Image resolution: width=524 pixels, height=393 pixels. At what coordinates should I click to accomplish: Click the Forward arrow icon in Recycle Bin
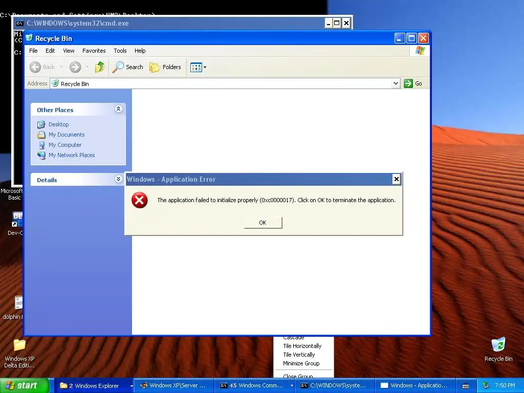(75, 67)
